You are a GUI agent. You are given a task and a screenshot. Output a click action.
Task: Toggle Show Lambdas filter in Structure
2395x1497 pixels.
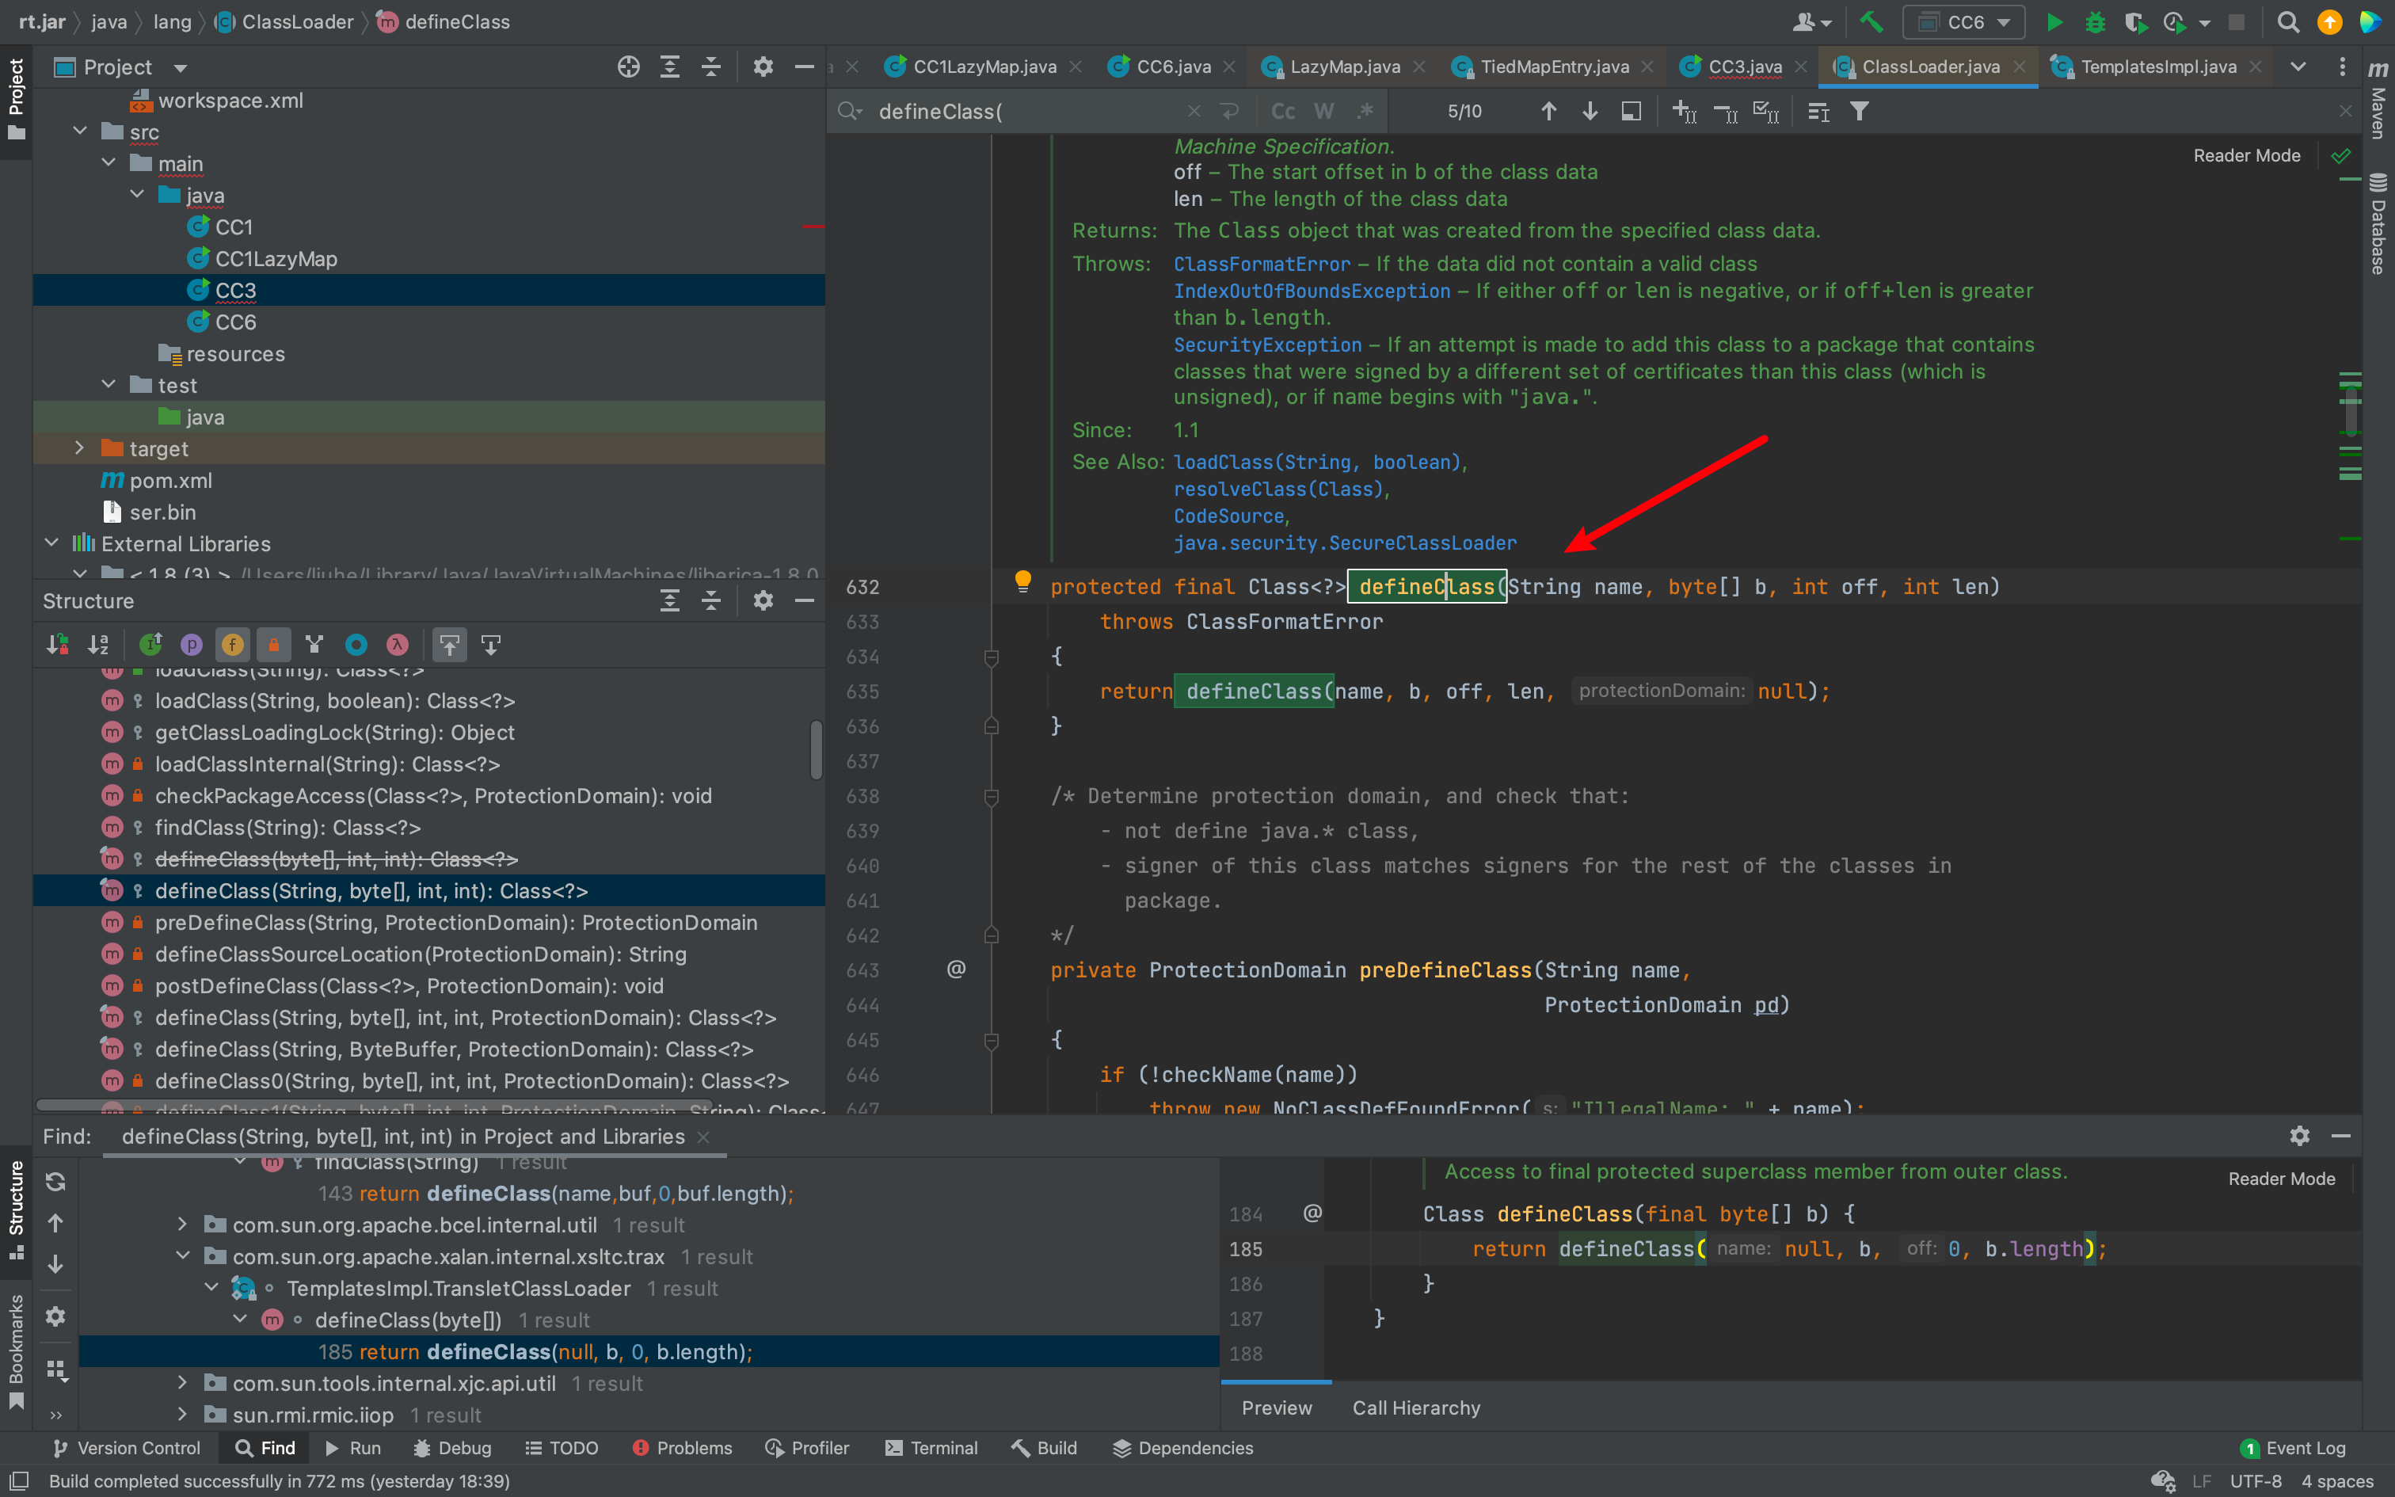[x=397, y=645]
